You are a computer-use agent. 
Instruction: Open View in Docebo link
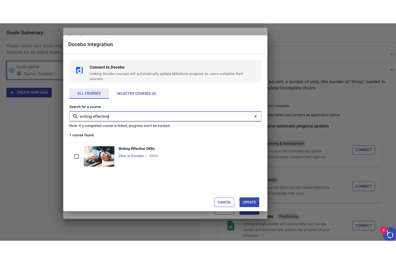point(131,156)
